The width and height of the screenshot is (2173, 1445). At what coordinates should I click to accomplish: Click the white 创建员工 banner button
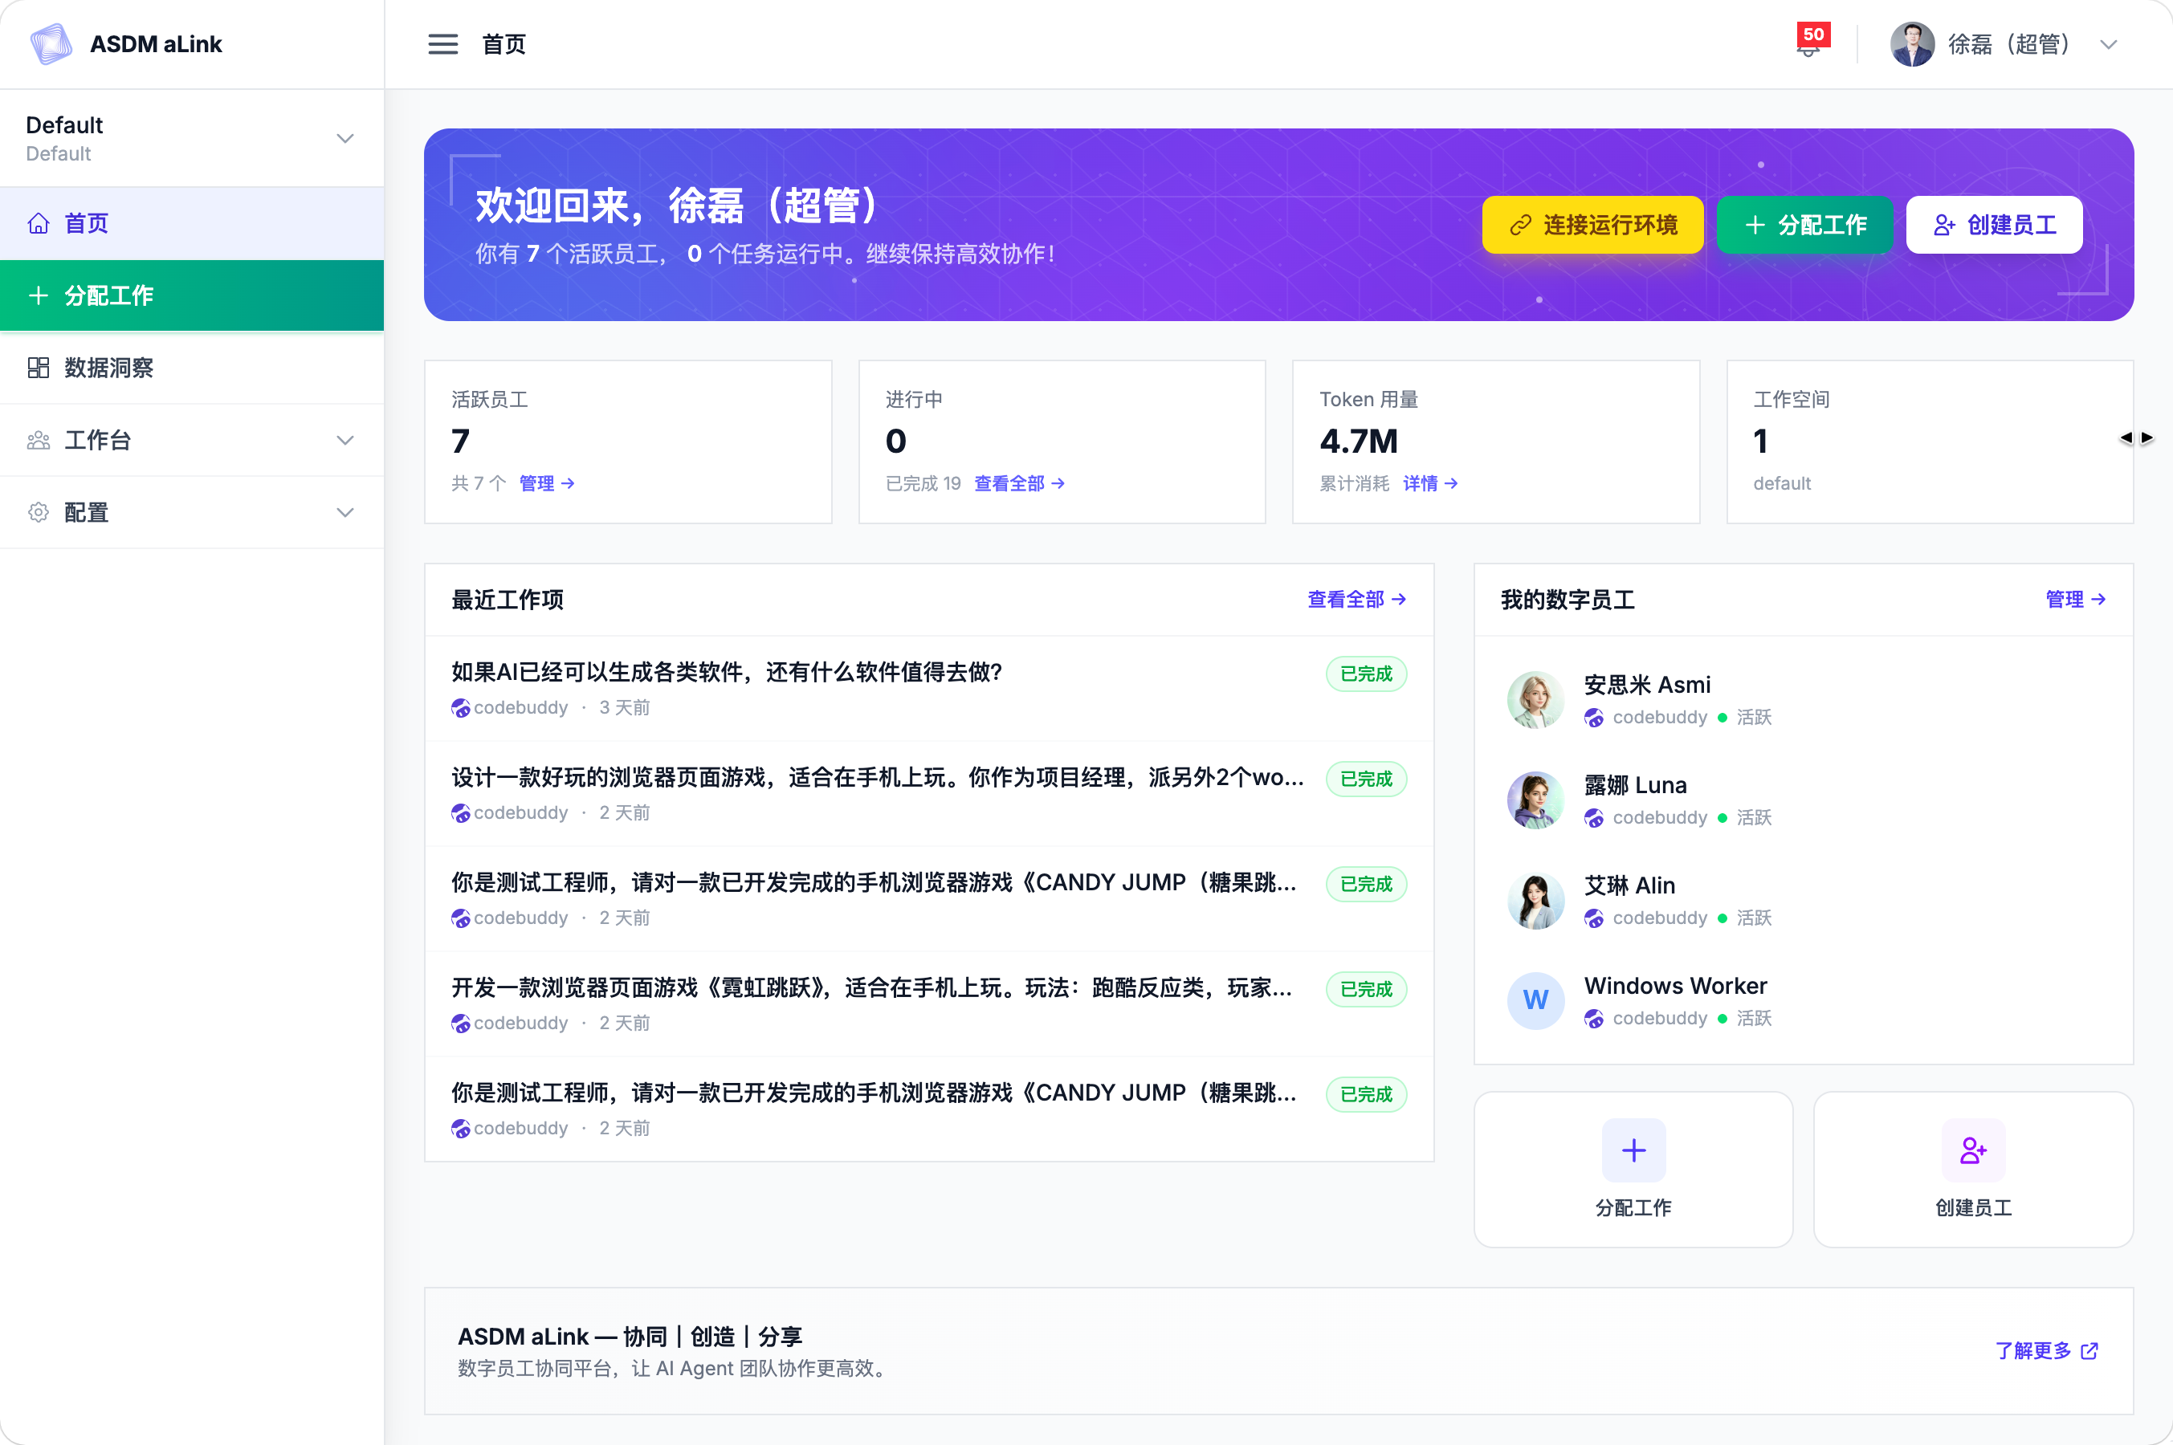pyautogui.click(x=1994, y=225)
